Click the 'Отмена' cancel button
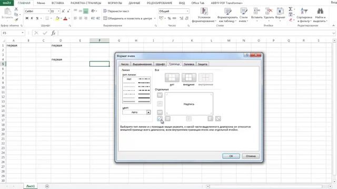This screenshot has height=189, width=337. pos(251,156)
